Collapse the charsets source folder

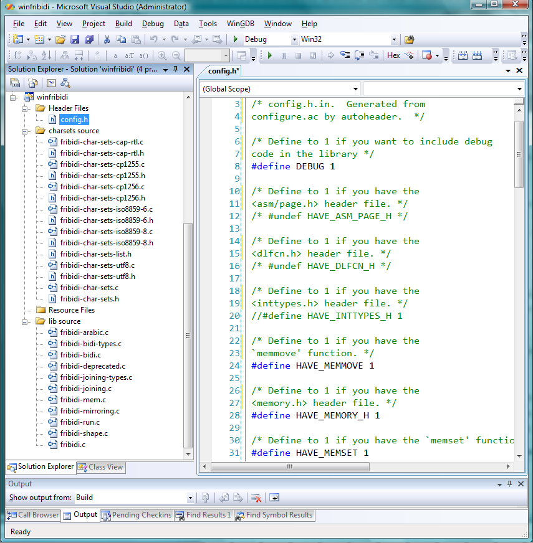pos(24,131)
